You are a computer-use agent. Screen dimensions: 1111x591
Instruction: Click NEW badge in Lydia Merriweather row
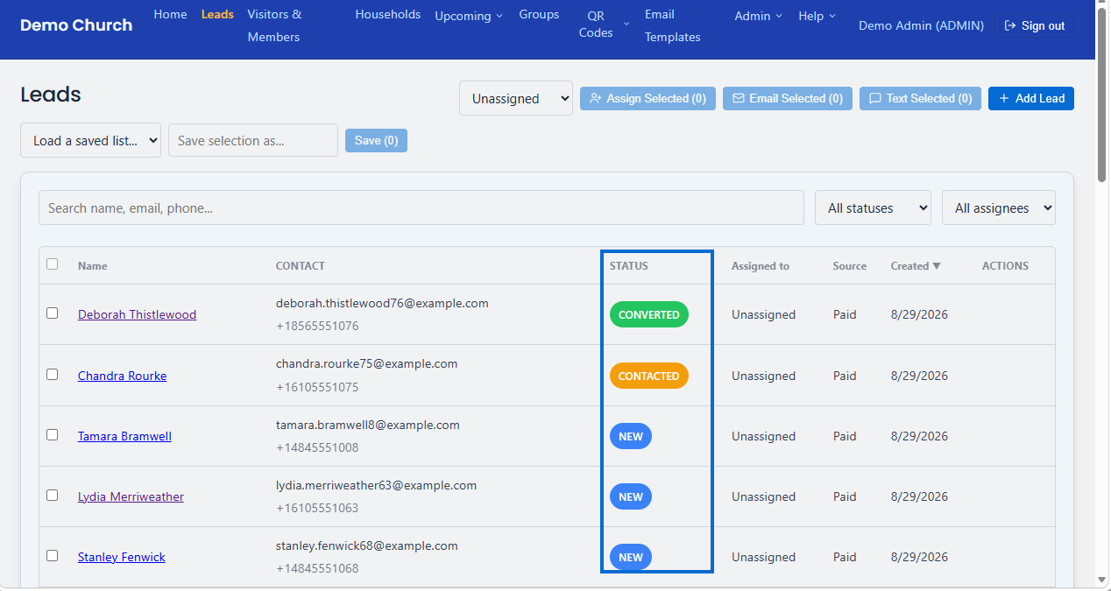pyautogui.click(x=631, y=496)
